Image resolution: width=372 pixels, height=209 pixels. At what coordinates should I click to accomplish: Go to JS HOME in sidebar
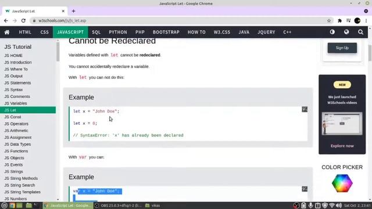click(x=13, y=56)
